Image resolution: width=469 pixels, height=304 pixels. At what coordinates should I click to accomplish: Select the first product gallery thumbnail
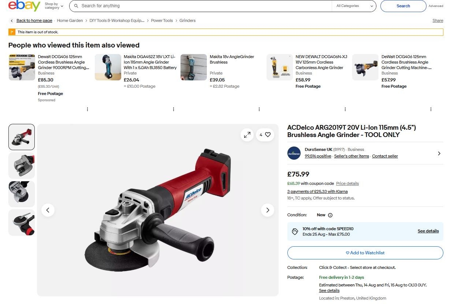(22, 137)
